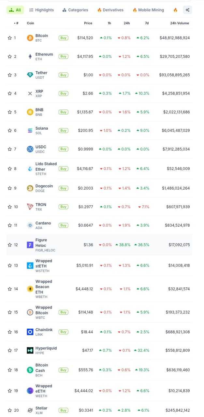The image size is (204, 417).
Task: Sort by rank number column header
Action: click(16, 23)
